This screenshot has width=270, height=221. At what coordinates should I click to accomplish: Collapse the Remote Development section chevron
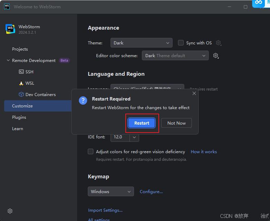click(8, 60)
